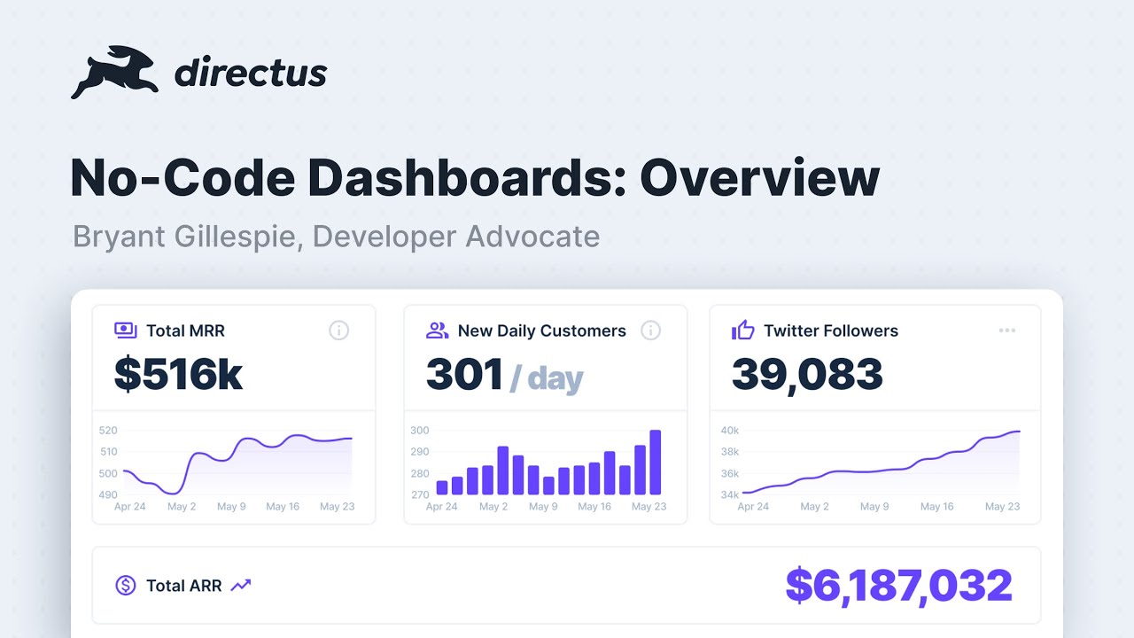Click the 39,083 followers value

tap(807, 374)
